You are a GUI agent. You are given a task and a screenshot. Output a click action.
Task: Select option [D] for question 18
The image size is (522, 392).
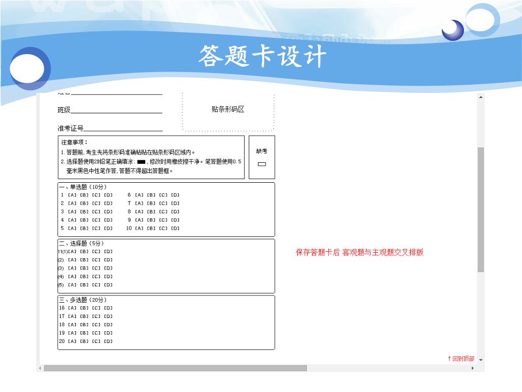(x=108, y=325)
